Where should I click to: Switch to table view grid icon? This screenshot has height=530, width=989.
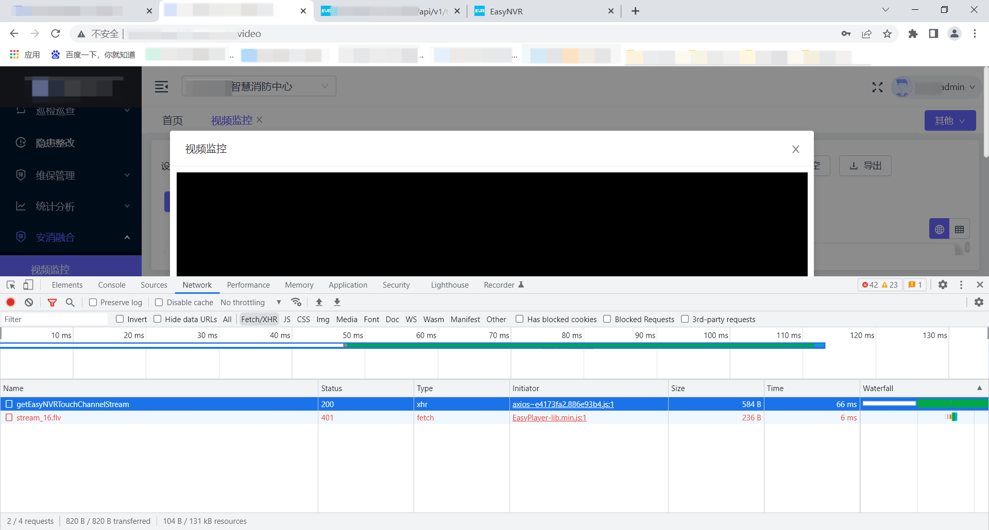tap(959, 229)
